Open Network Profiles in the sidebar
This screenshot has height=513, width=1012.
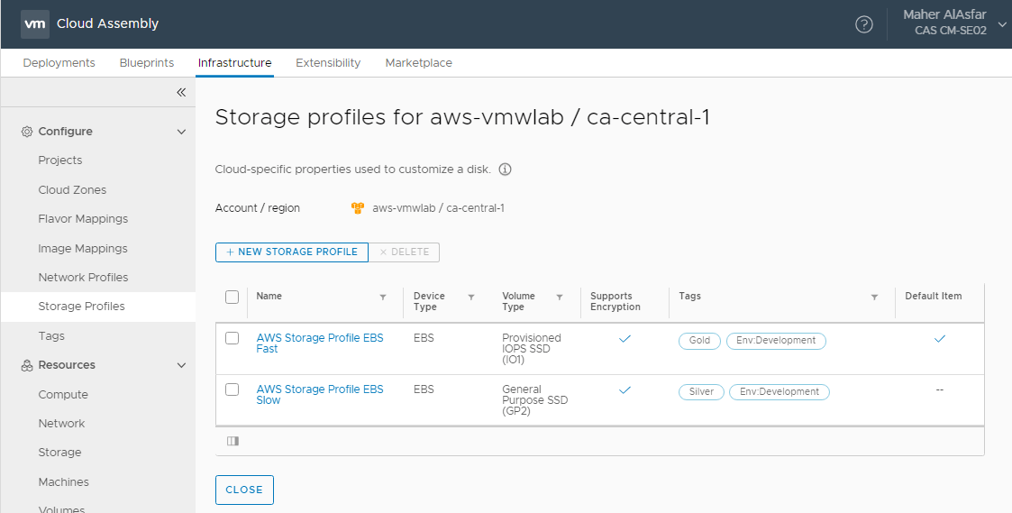click(x=83, y=278)
